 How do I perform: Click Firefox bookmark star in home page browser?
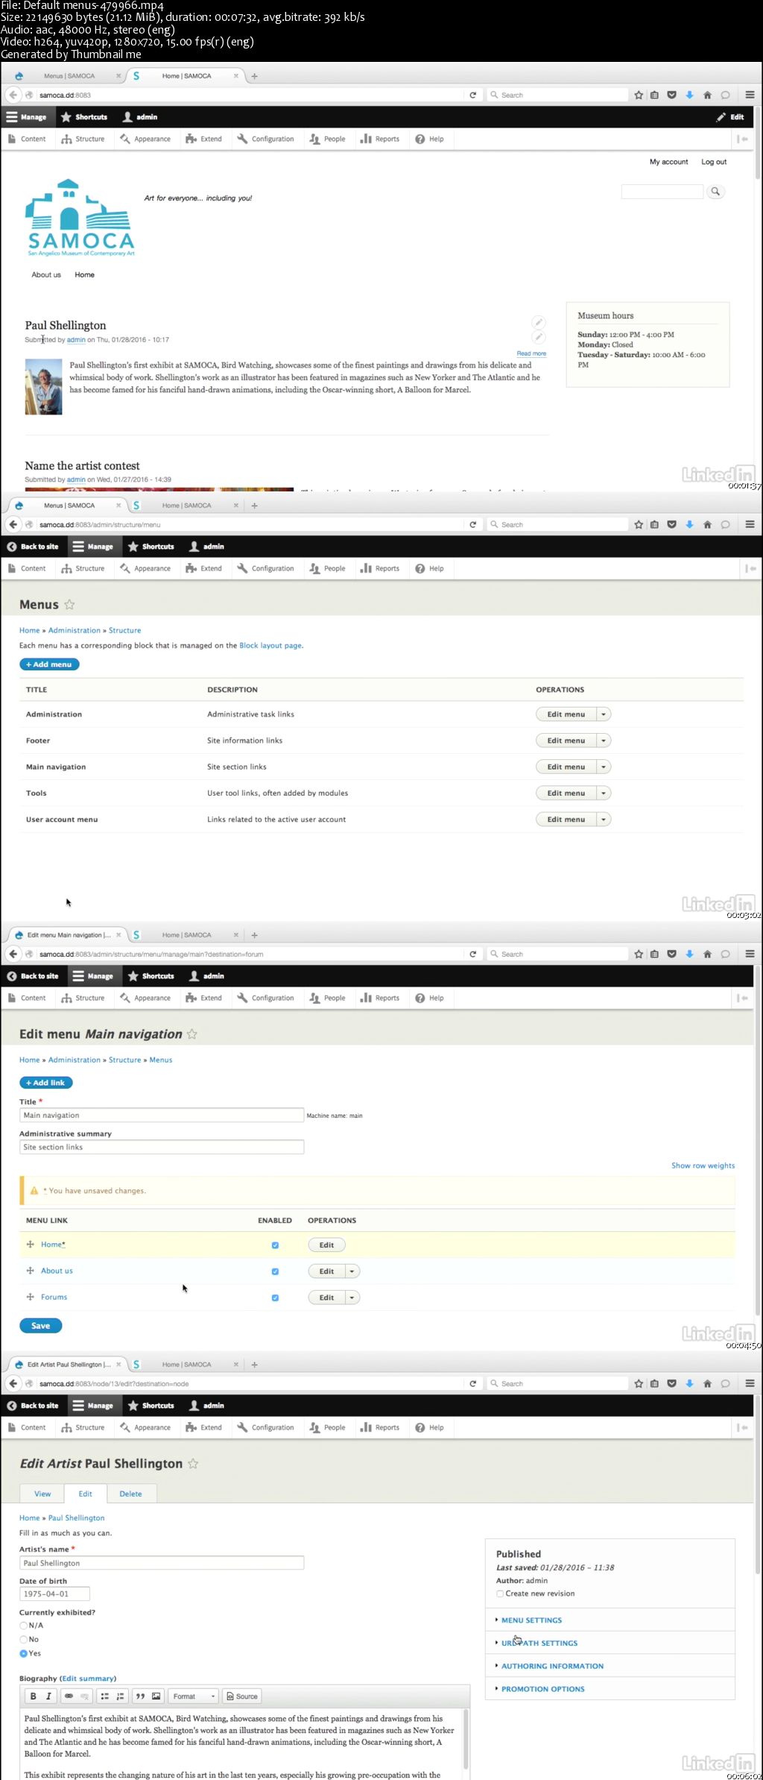[639, 95]
